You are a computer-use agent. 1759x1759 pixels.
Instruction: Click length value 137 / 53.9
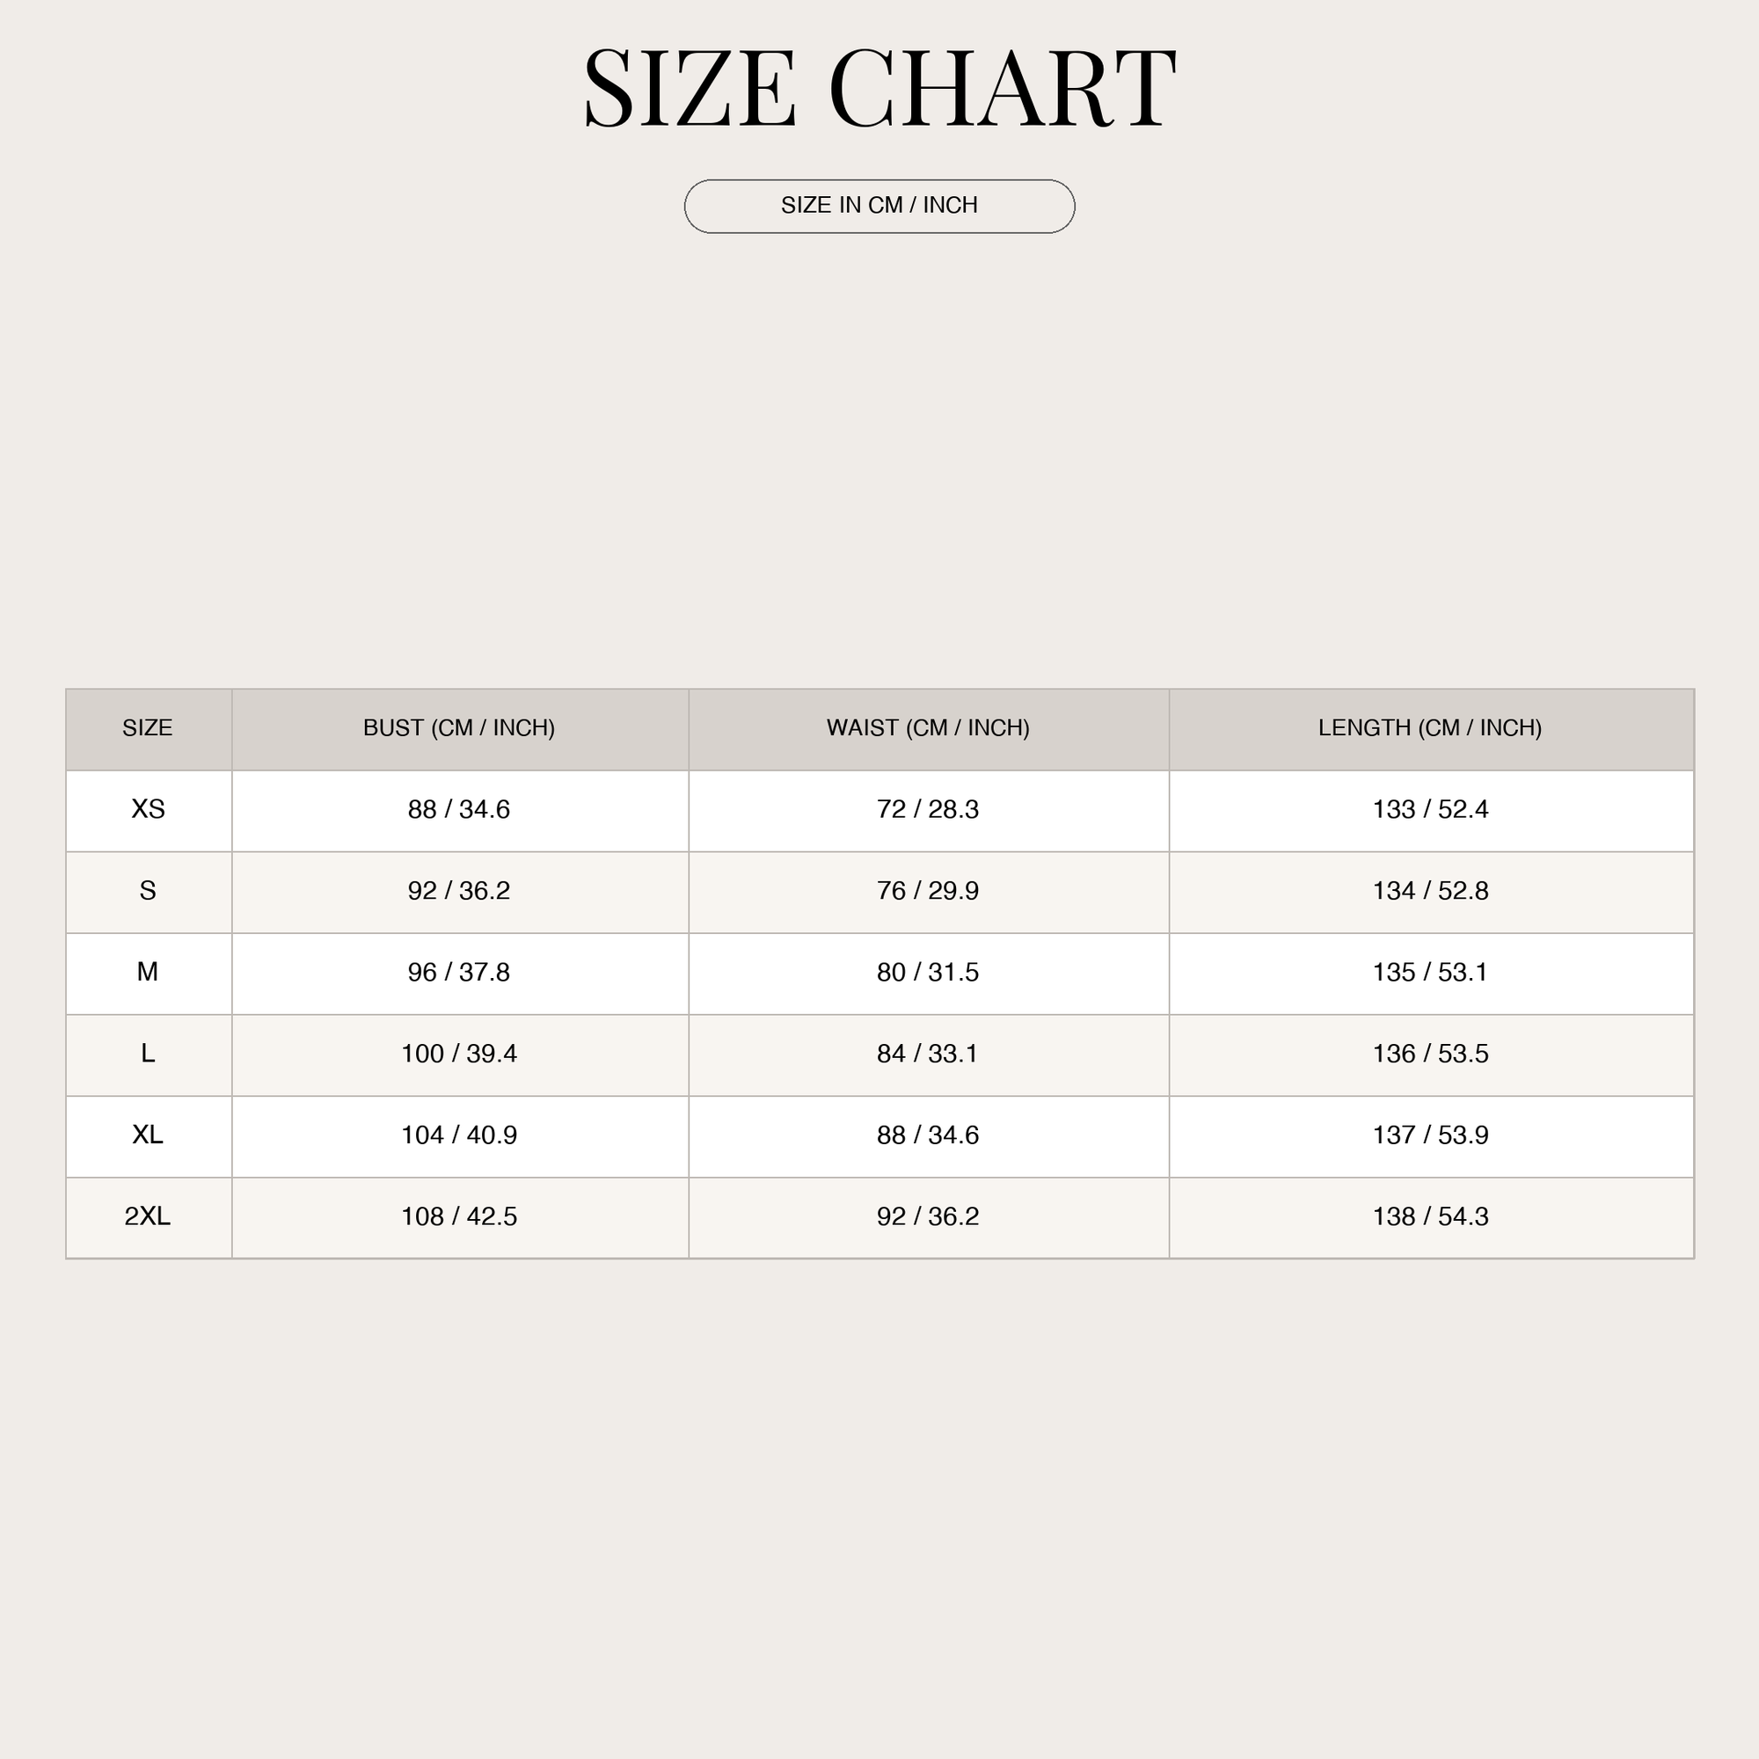(x=1430, y=1135)
